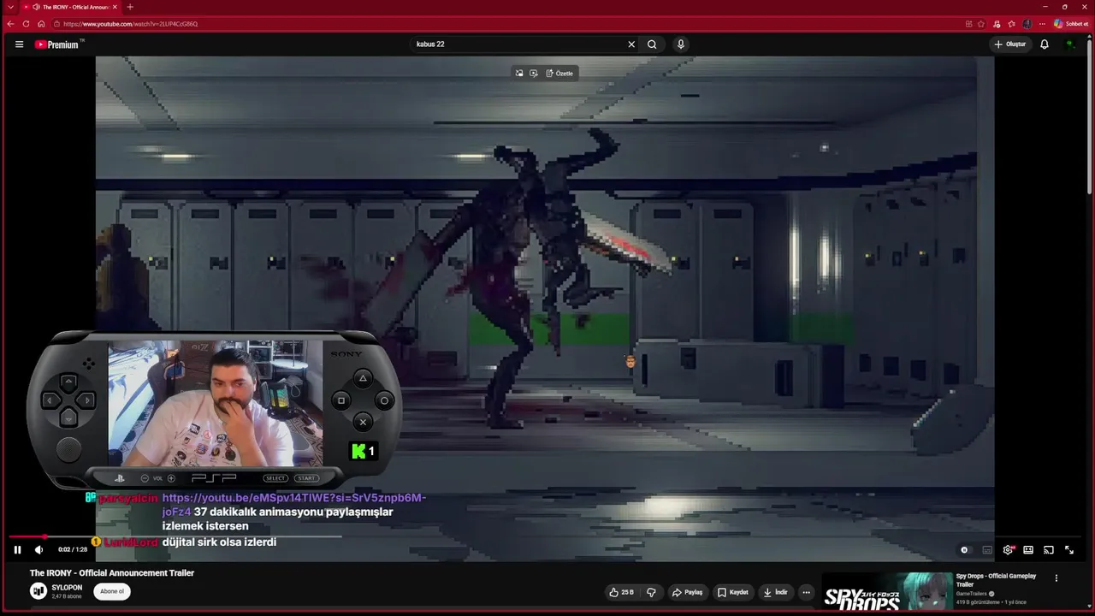Enter fullscreen mode
The height and width of the screenshot is (616, 1095).
[1069, 550]
